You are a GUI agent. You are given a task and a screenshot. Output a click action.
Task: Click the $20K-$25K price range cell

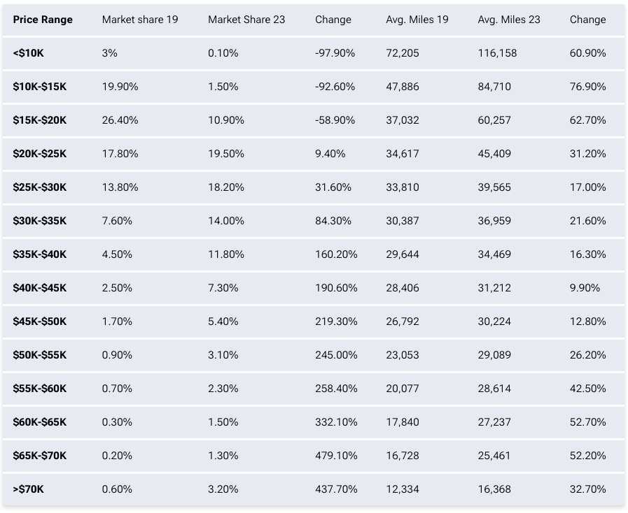click(40, 154)
